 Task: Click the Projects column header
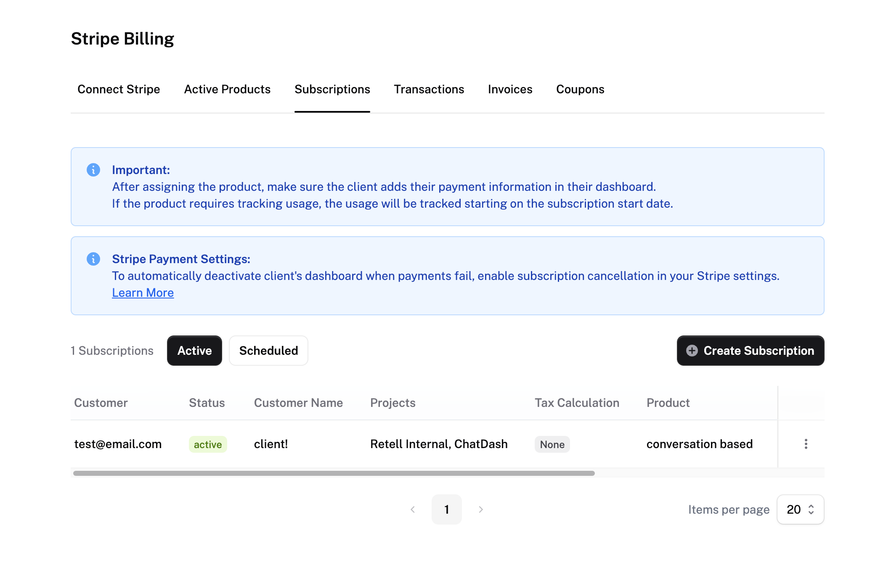393,403
